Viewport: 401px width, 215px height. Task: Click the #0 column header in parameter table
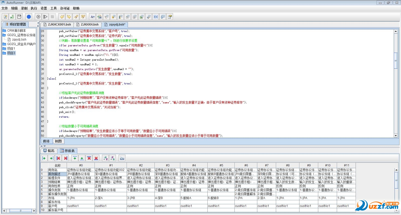(x=81, y=165)
